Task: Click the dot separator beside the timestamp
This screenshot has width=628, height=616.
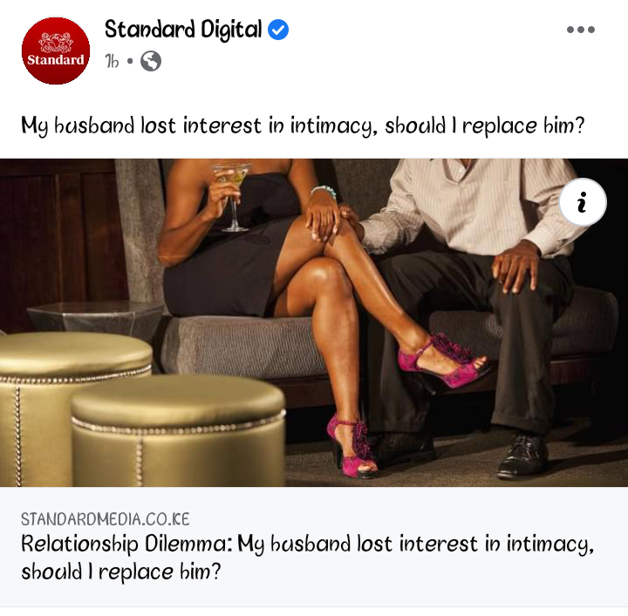Action: coord(130,61)
